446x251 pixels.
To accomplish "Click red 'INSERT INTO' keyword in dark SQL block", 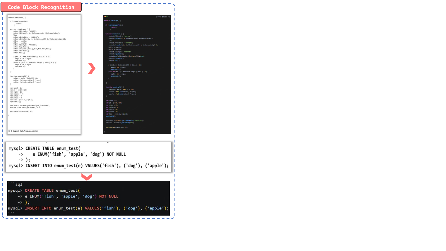I will tap(38, 208).
